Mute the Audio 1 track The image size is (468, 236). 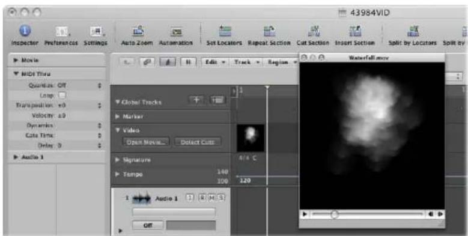point(211,198)
